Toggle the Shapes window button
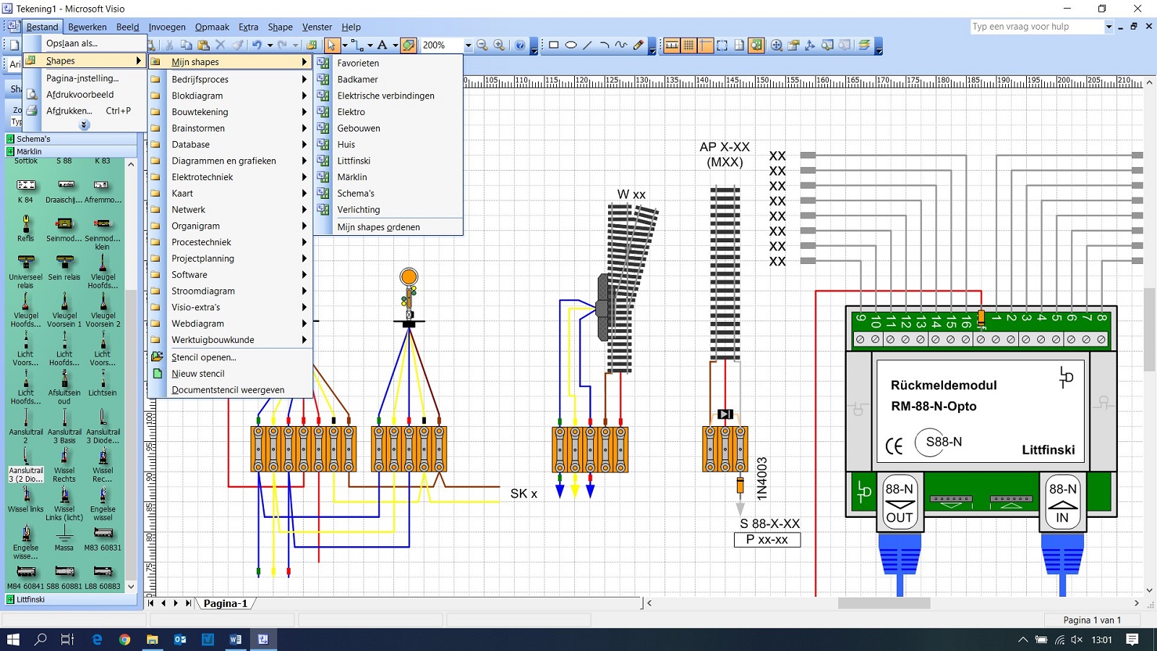1157x651 pixels. click(x=756, y=45)
